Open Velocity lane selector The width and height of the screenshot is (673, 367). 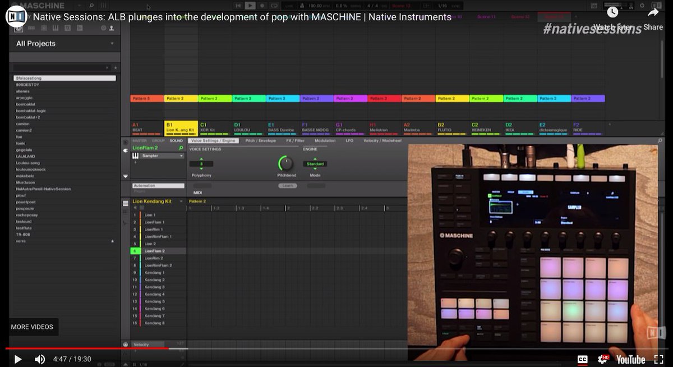tap(148, 344)
